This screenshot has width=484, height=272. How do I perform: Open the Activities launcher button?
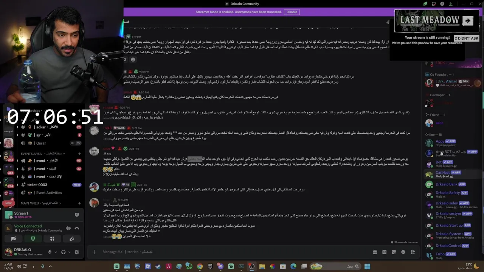(x=52, y=239)
